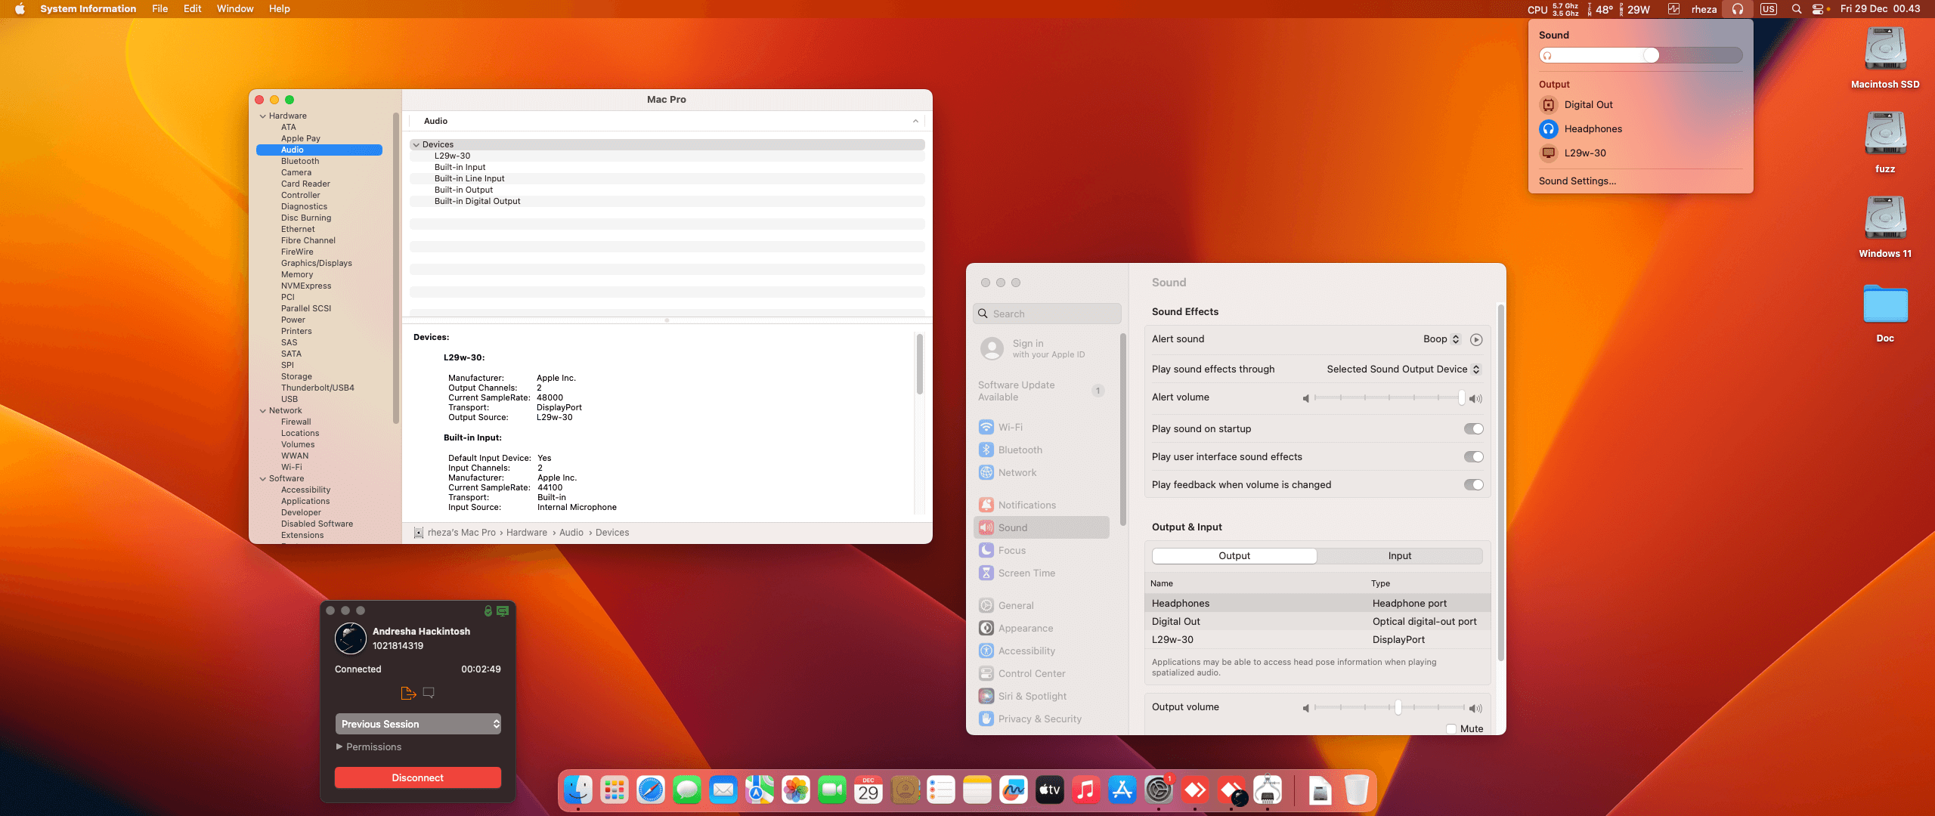This screenshot has height=816, width=1935.
Task: Play the Boop alert sound preview
Action: click(x=1475, y=340)
